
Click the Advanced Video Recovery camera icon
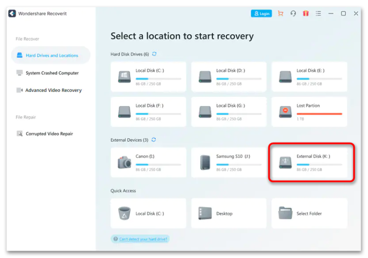[x=19, y=90]
